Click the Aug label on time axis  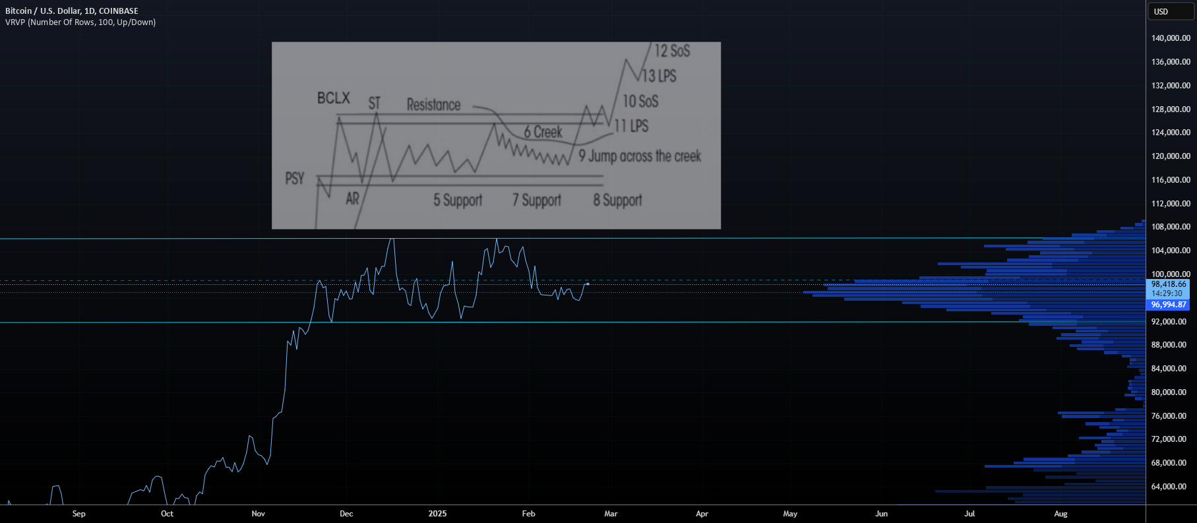pyautogui.click(x=1060, y=514)
